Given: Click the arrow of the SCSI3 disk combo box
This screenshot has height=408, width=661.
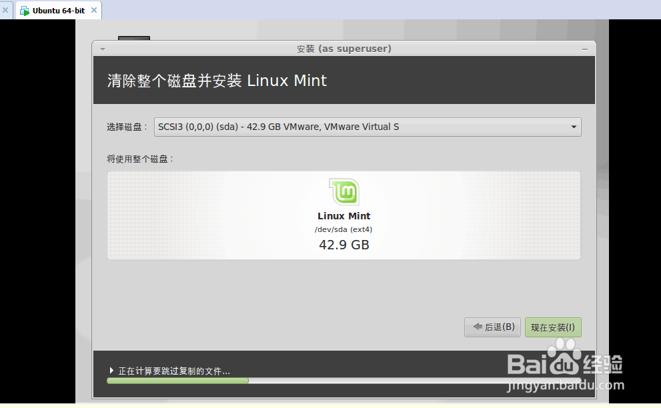Looking at the screenshot, I should coord(574,127).
